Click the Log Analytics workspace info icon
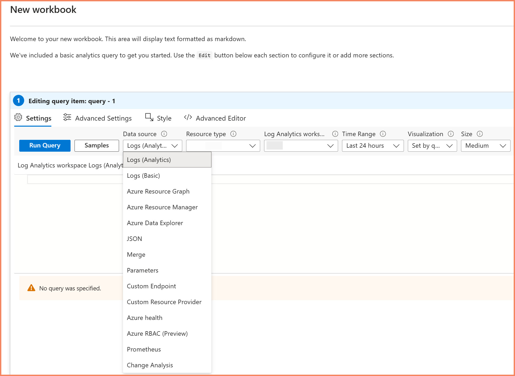 [x=335, y=134]
